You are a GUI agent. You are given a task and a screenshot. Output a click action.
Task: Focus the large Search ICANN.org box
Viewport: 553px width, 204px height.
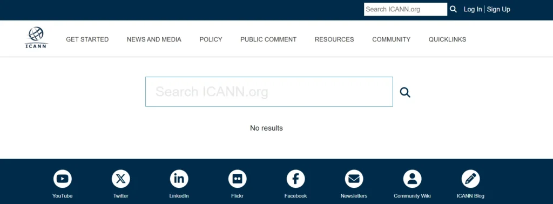269,92
